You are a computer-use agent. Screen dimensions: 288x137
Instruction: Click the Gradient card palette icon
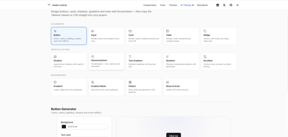[x=55, y=82]
